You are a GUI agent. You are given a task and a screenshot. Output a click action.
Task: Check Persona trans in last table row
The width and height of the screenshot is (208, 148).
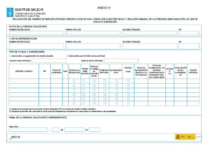tap(129, 103)
